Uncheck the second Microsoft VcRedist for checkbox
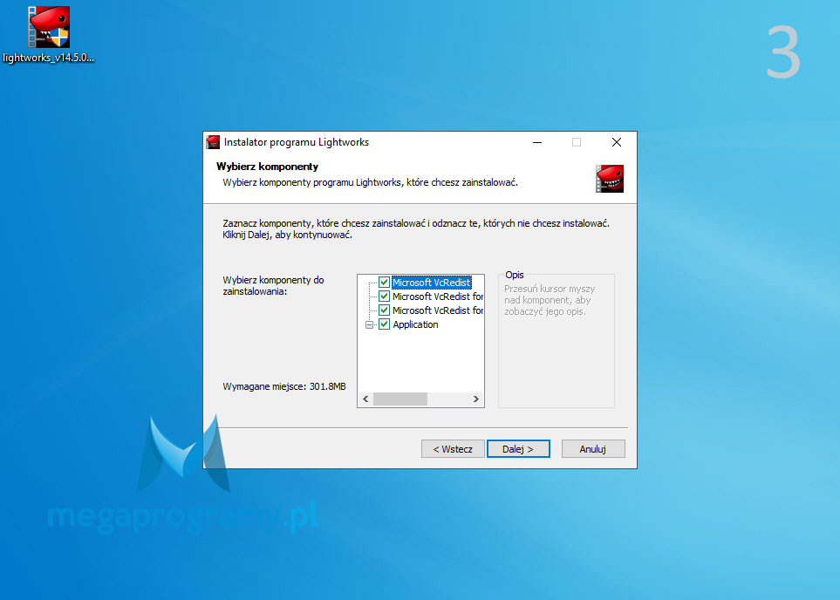The height and width of the screenshot is (600, 840). coord(384,297)
